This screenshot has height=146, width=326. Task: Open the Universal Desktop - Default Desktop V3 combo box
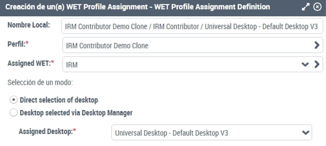pos(212,132)
